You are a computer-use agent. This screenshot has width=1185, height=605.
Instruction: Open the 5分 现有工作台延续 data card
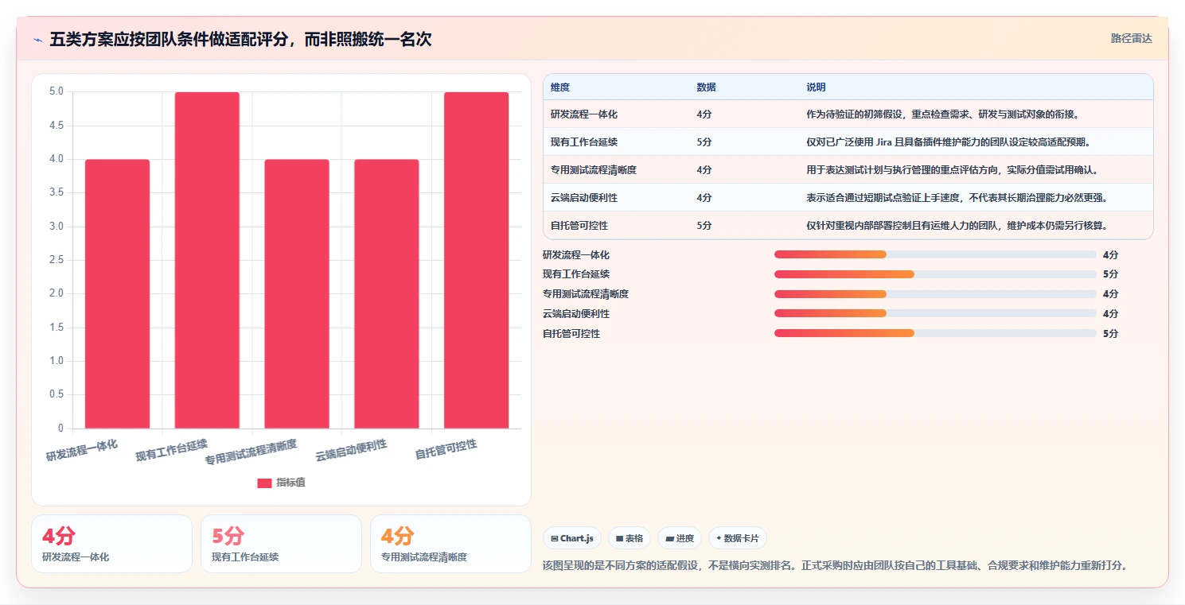(281, 544)
